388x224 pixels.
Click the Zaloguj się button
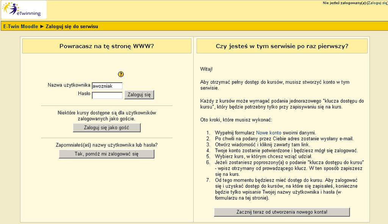[x=139, y=94]
